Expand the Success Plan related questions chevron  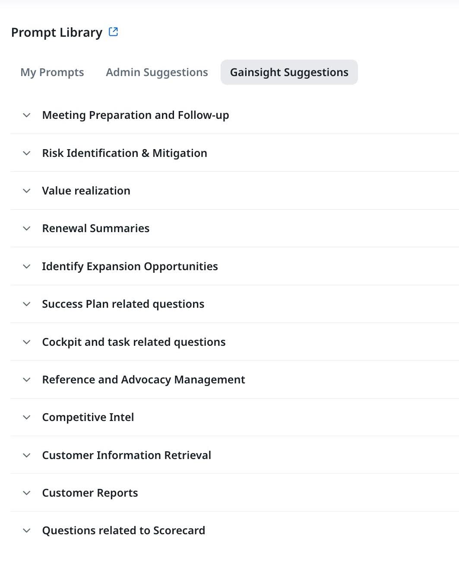26,304
